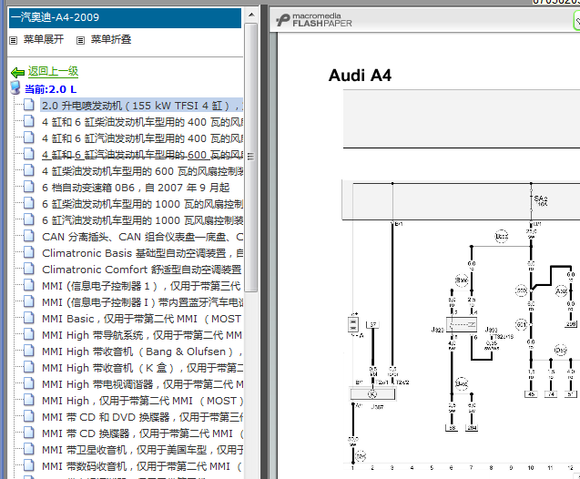Open 4 缸柴油发动机车型用的 600 瓦的风扇控制 item

[x=142, y=171]
